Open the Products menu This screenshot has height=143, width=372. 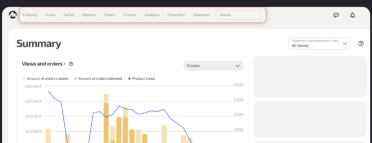[x=30, y=15]
